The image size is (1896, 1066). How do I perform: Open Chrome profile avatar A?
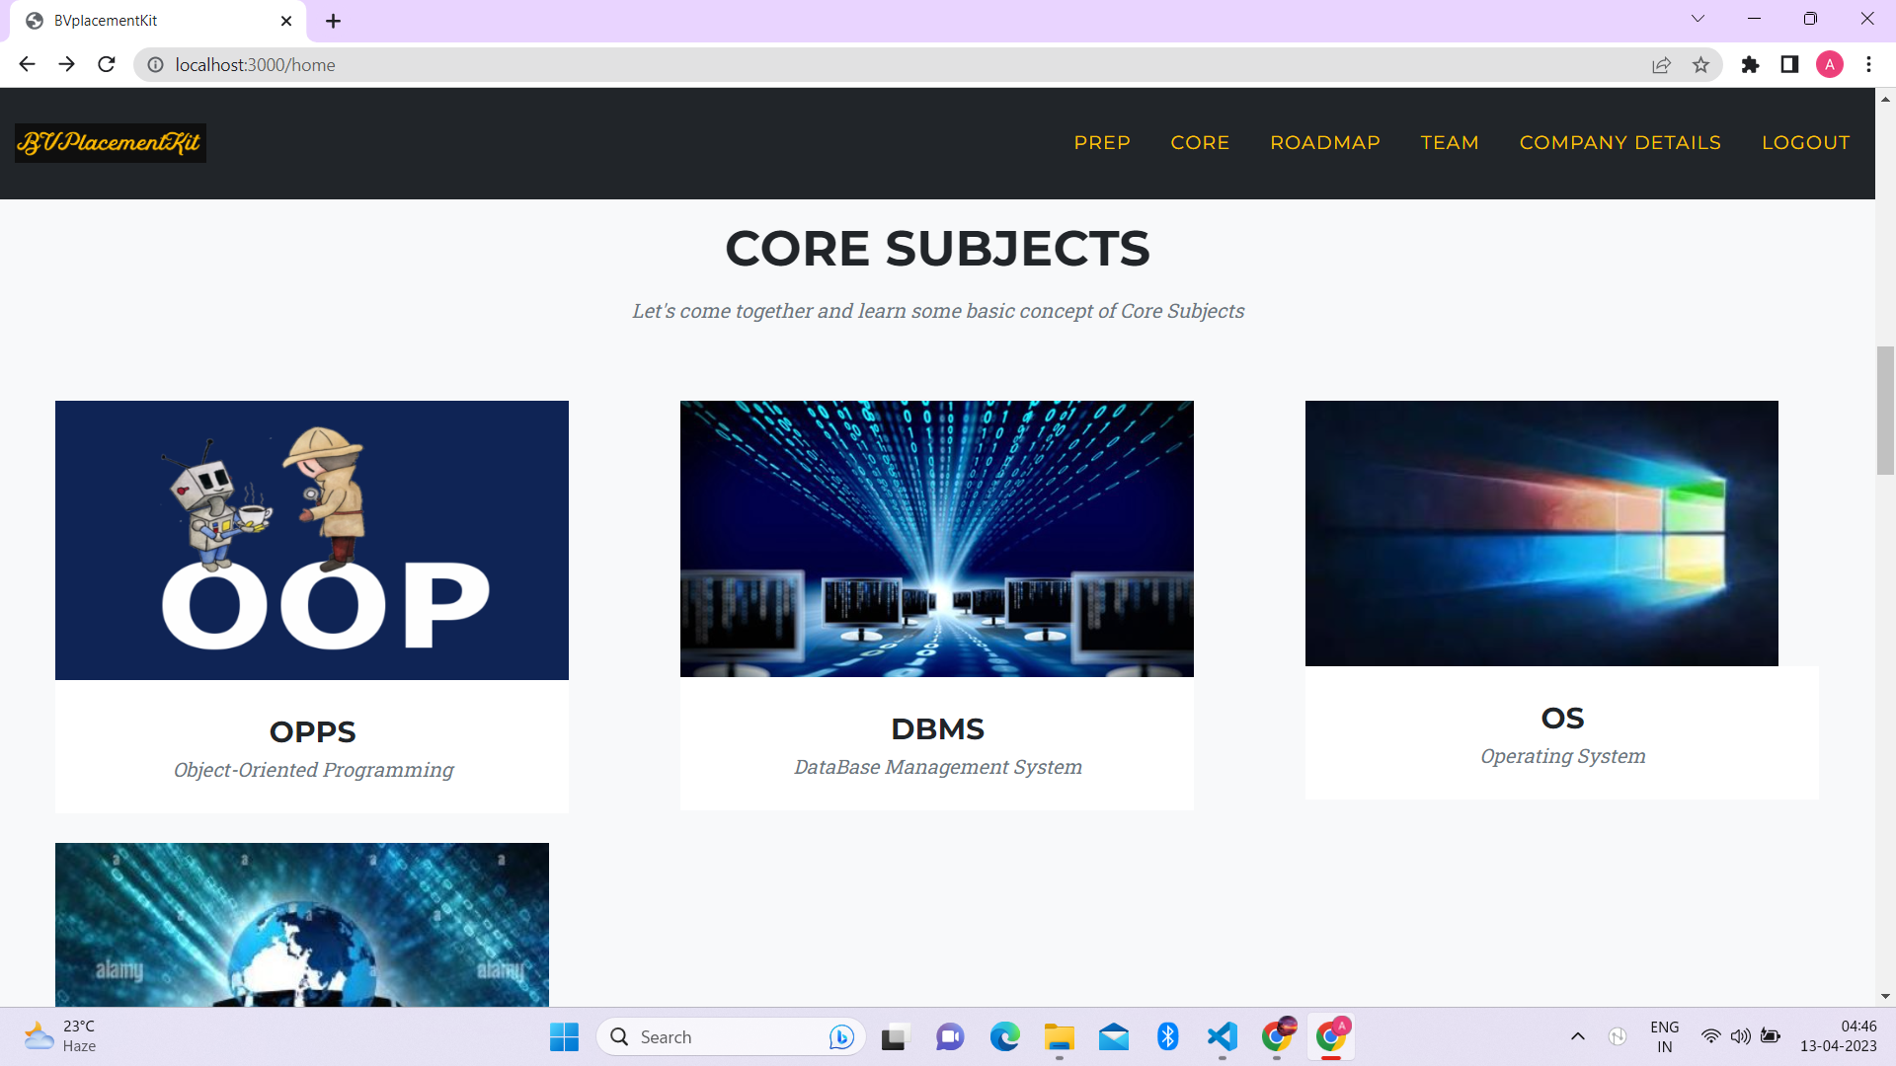[x=1829, y=64]
